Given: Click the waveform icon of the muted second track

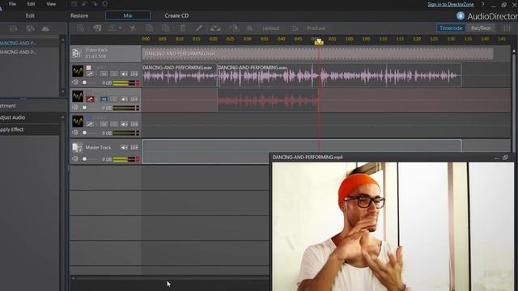Looking at the screenshot, I should [x=78, y=96].
